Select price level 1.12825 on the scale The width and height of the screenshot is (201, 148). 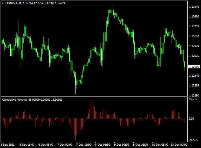click(x=194, y=56)
